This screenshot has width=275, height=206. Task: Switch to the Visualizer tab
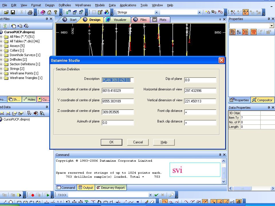click(x=117, y=20)
